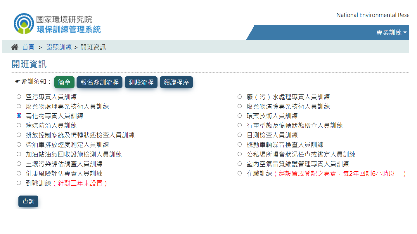Click the National Environmental Research Academy logo

coord(57,24)
